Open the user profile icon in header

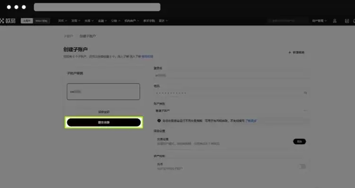(x=335, y=21)
